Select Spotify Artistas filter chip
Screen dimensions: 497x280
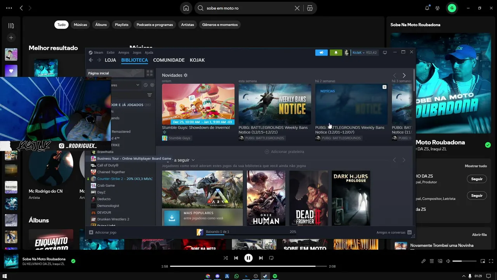[188, 24]
